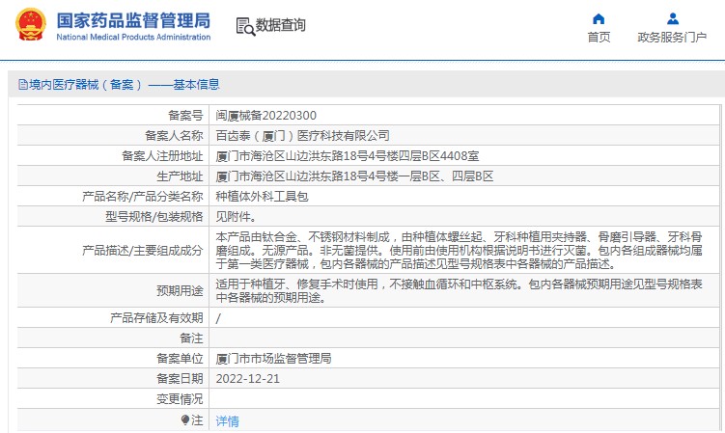Click the 数据查询 text
This screenshot has width=725, height=433.
[281, 25]
